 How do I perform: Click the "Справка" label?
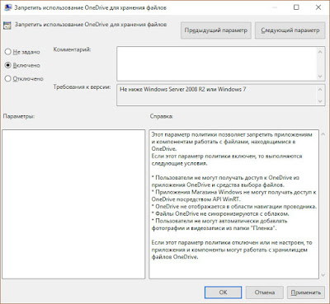[162, 116]
